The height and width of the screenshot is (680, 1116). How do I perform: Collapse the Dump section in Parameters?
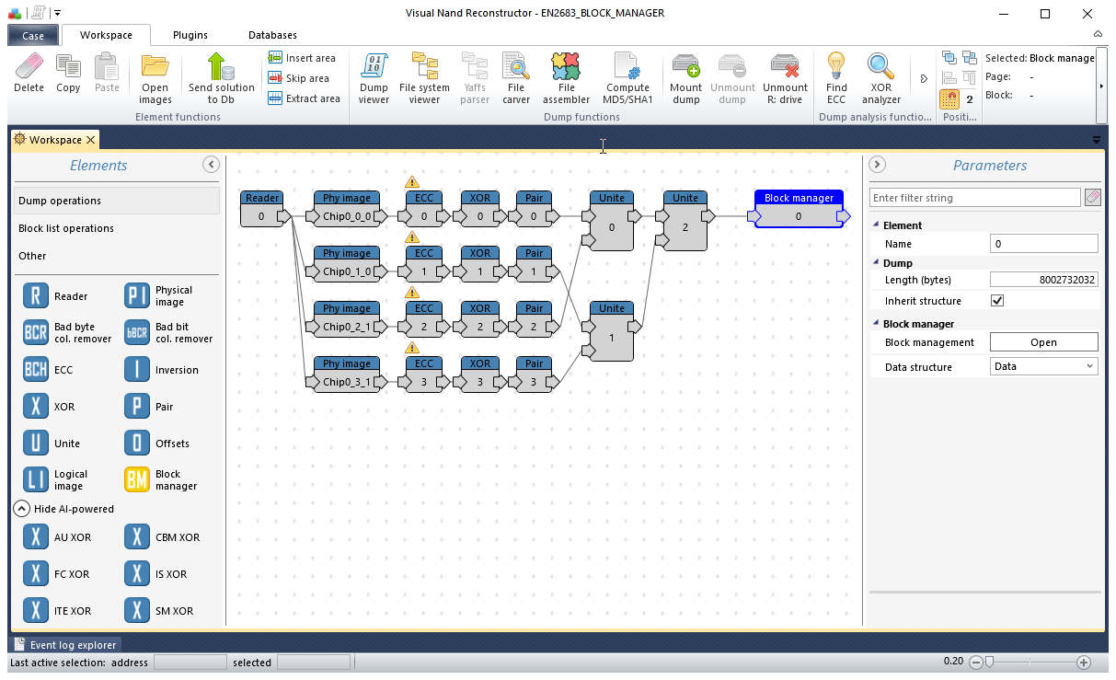(x=874, y=263)
